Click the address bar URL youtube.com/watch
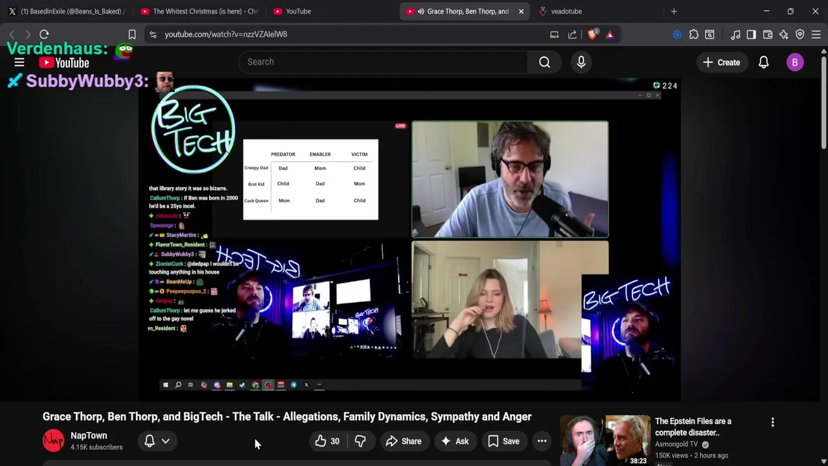The width and height of the screenshot is (828, 466). tap(226, 34)
